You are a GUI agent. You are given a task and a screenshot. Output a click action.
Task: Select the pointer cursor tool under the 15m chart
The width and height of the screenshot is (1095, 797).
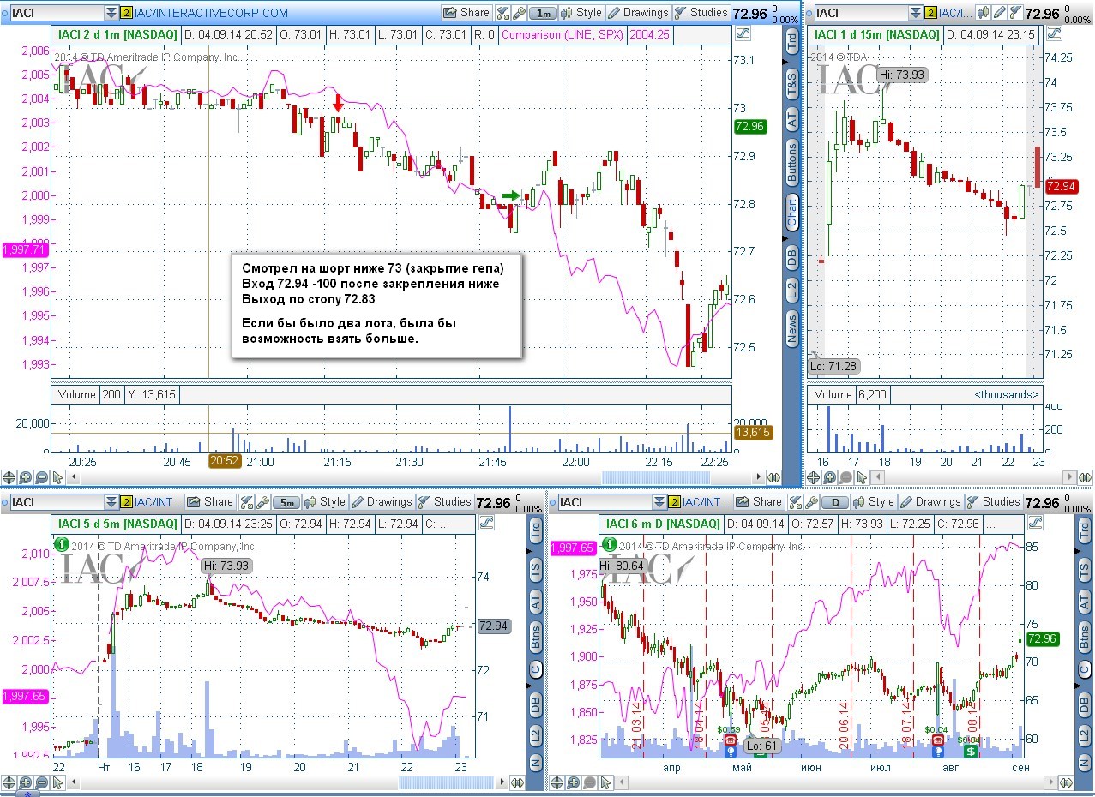click(863, 477)
